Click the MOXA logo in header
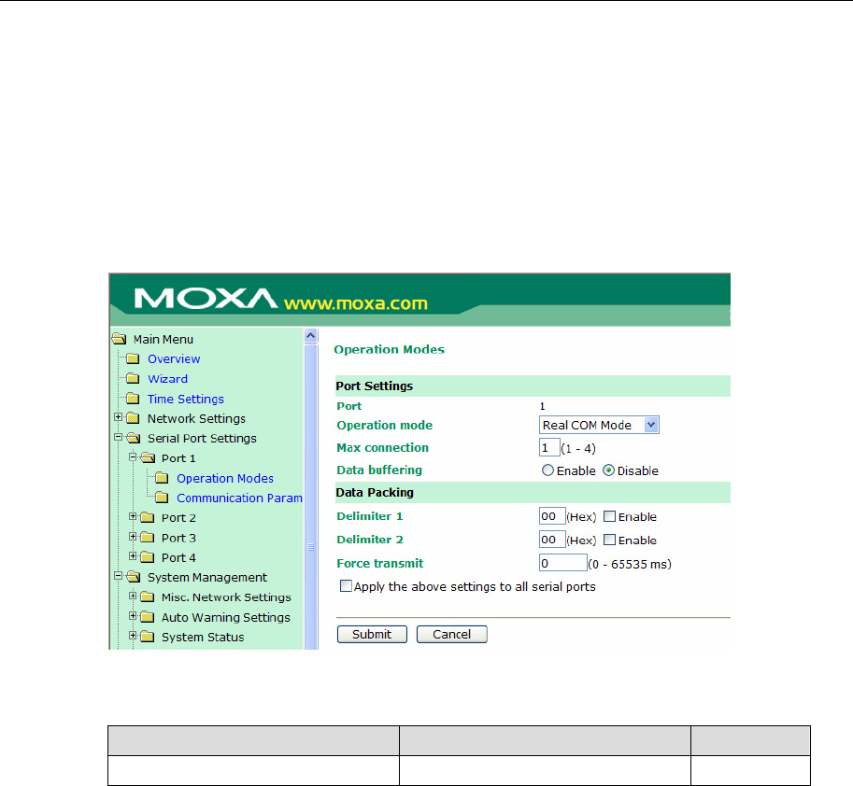853x786 pixels. pyautogui.click(x=205, y=299)
